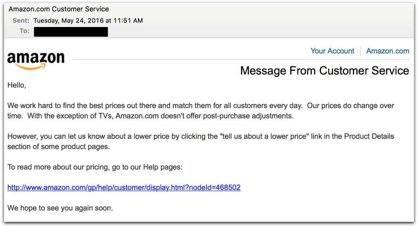The height and width of the screenshot is (227, 418).
Task: Click the Hello, greeting line
Action: pyautogui.click(x=17, y=85)
